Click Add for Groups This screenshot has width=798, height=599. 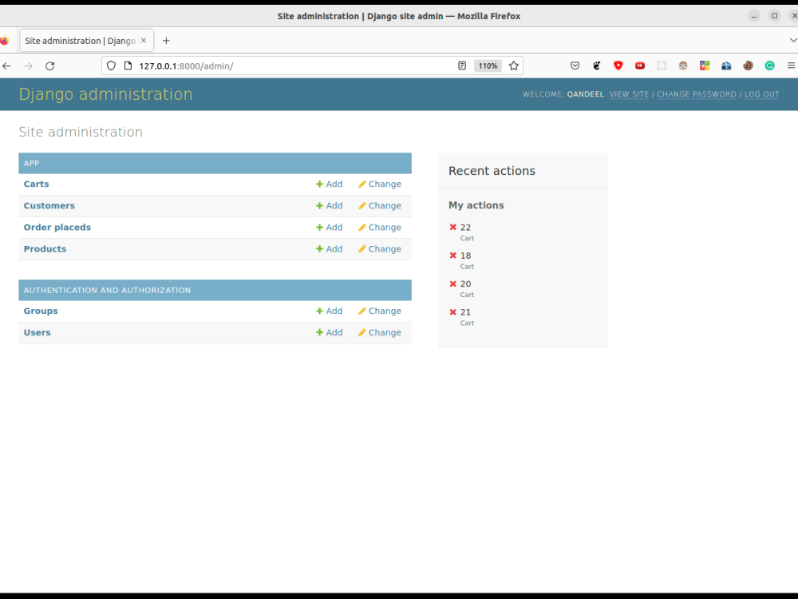pyautogui.click(x=330, y=311)
